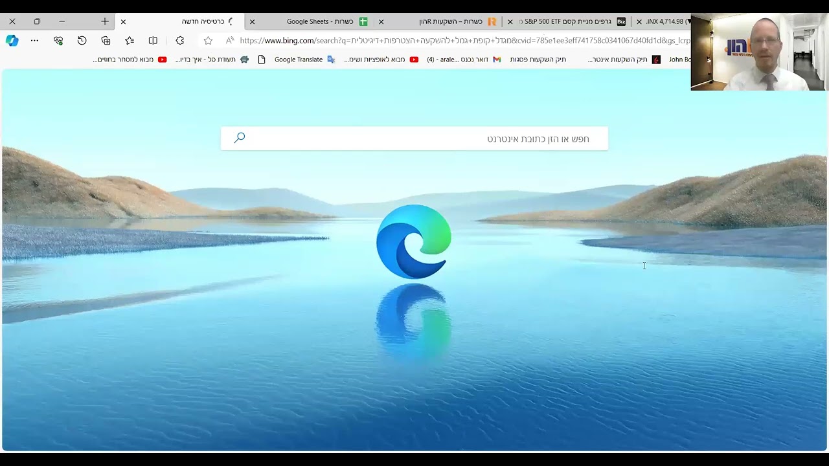Click the Read aloud icon in address bar
829x466 pixels.
click(x=229, y=40)
